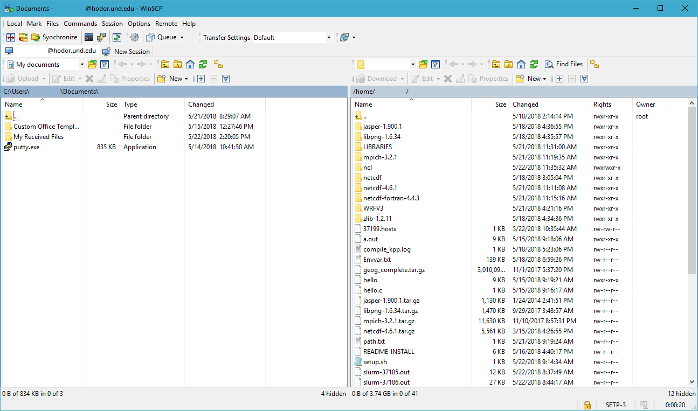The image size is (698, 411).
Task: Open the Commands menu
Action: 80,24
